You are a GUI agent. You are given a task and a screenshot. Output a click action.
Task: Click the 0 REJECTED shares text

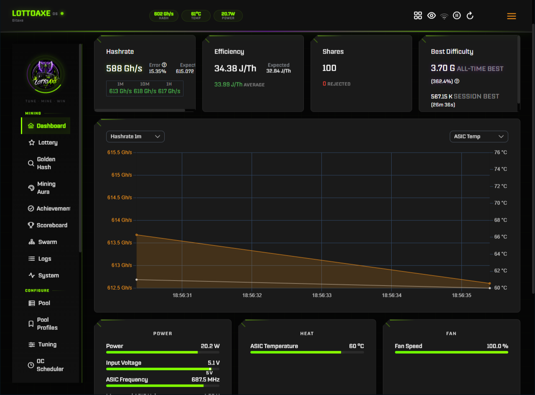(x=336, y=84)
